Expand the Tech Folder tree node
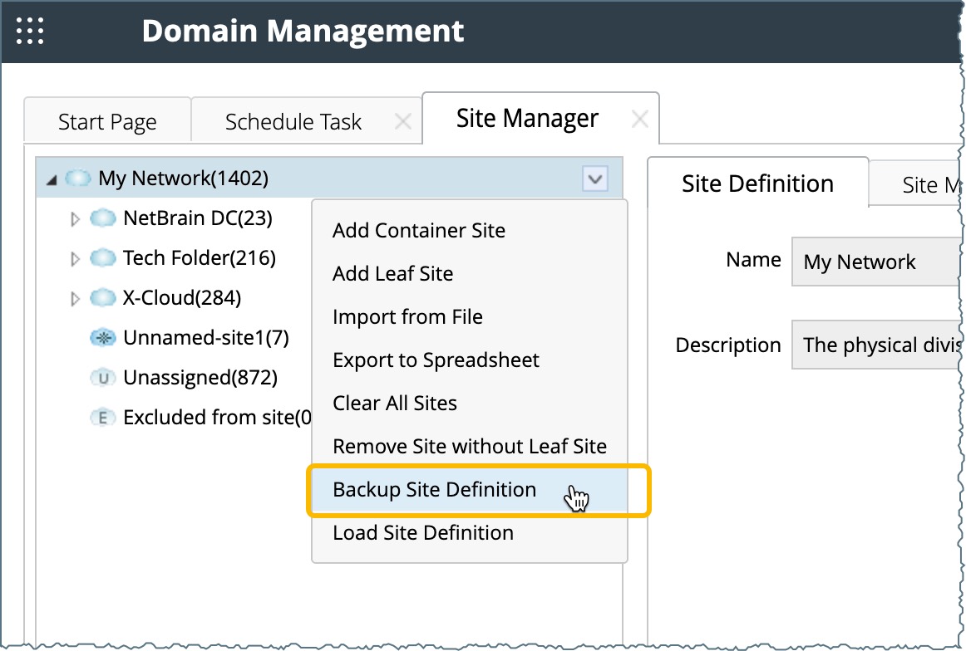 click(76, 259)
